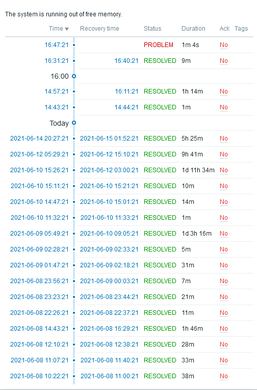
Task: Open event 2021-06-08 10:22:21
Action: [39, 376]
